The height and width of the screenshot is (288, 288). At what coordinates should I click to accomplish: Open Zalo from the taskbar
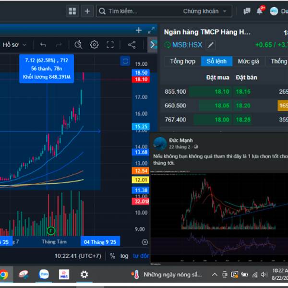click(44, 275)
